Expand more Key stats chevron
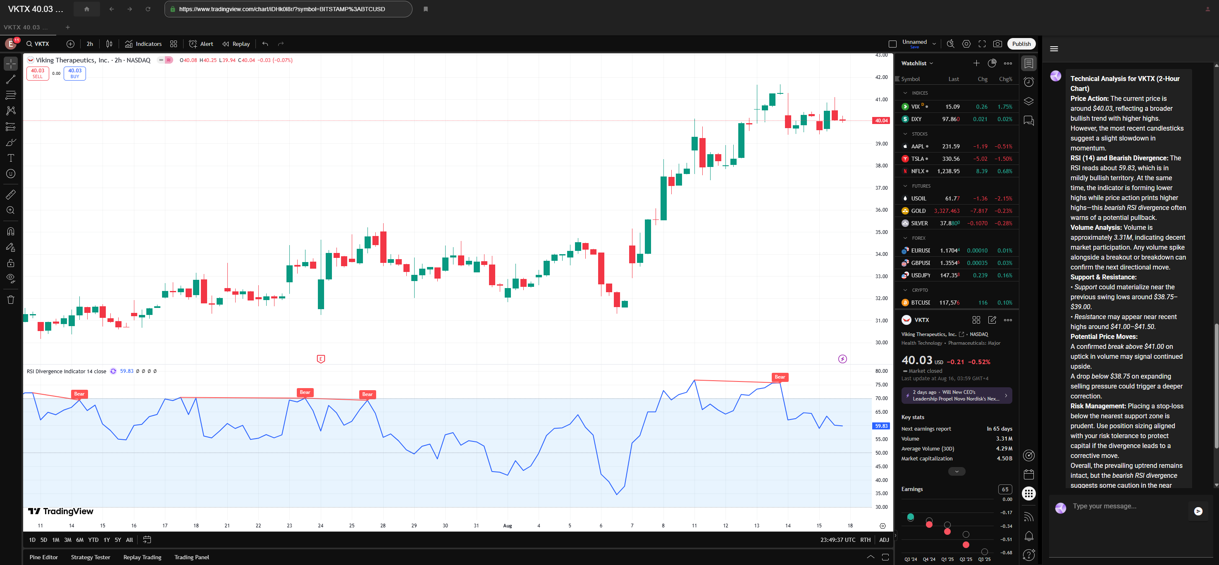This screenshot has height=565, width=1219. [x=957, y=471]
